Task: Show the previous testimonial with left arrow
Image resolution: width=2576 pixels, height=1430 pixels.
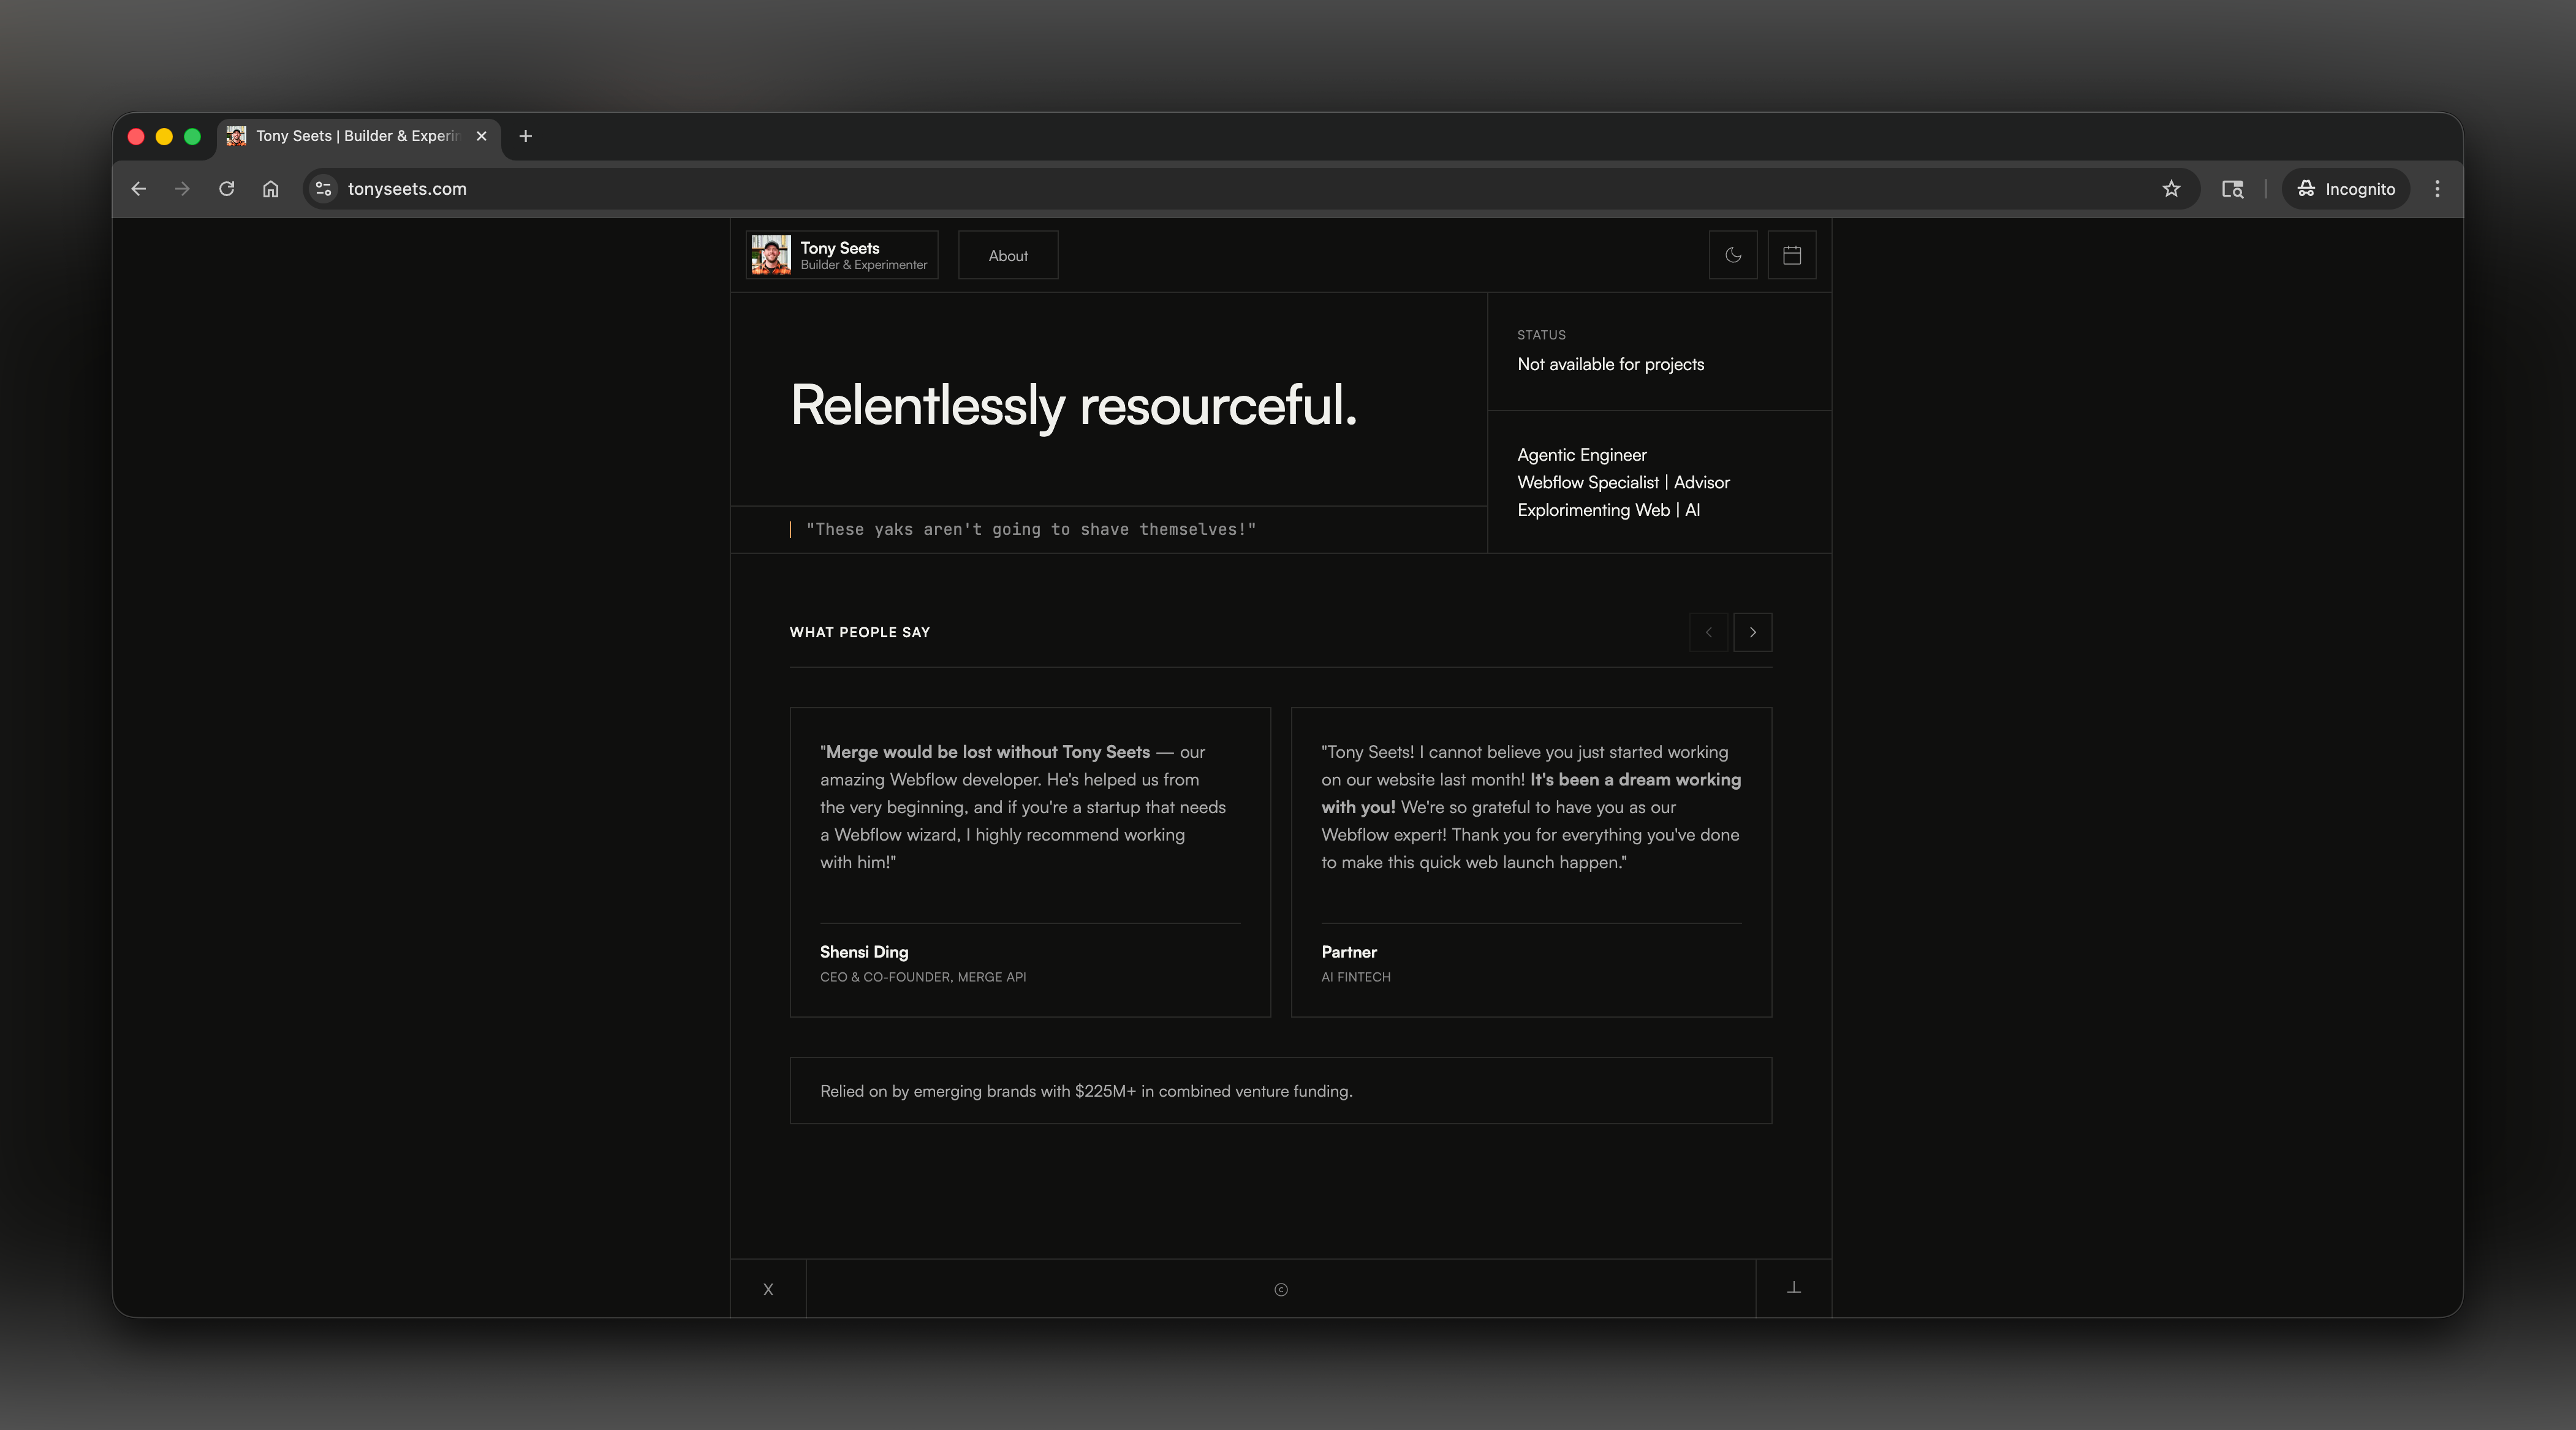Action: coord(1708,632)
